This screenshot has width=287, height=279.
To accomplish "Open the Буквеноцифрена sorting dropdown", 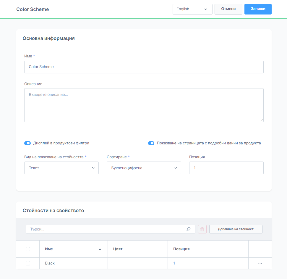I will point(144,168).
